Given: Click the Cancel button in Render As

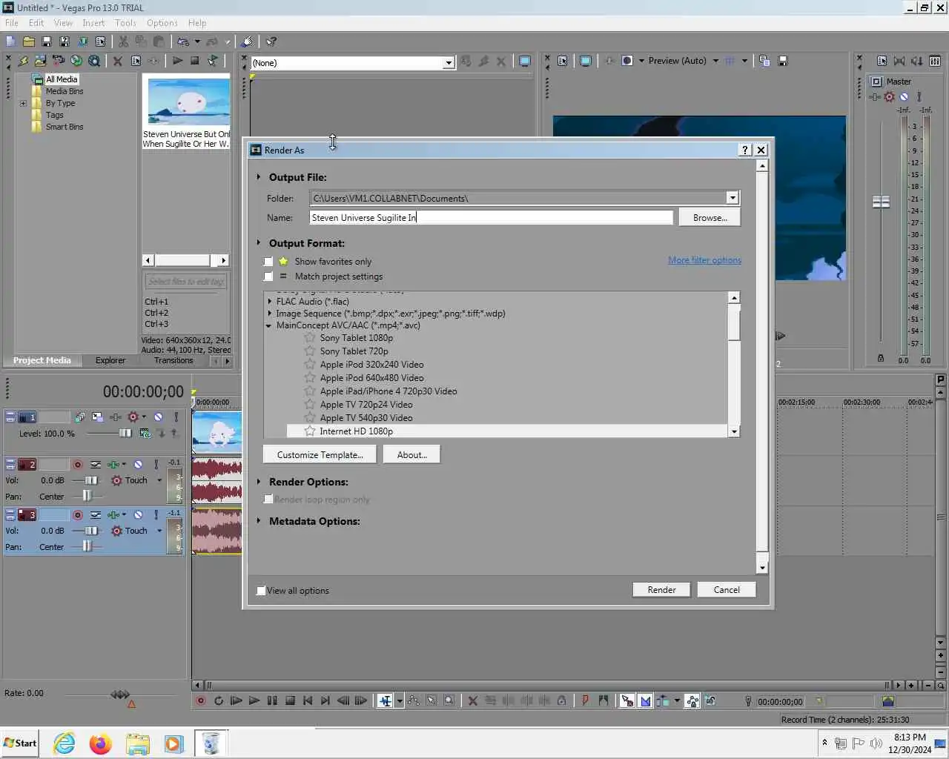Looking at the screenshot, I should pos(727,590).
